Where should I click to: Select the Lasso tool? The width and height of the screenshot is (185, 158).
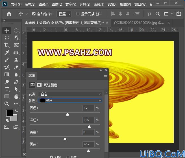(x=7, y=38)
